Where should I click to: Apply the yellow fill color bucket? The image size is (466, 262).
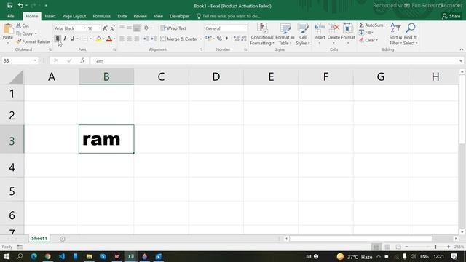pos(99,39)
